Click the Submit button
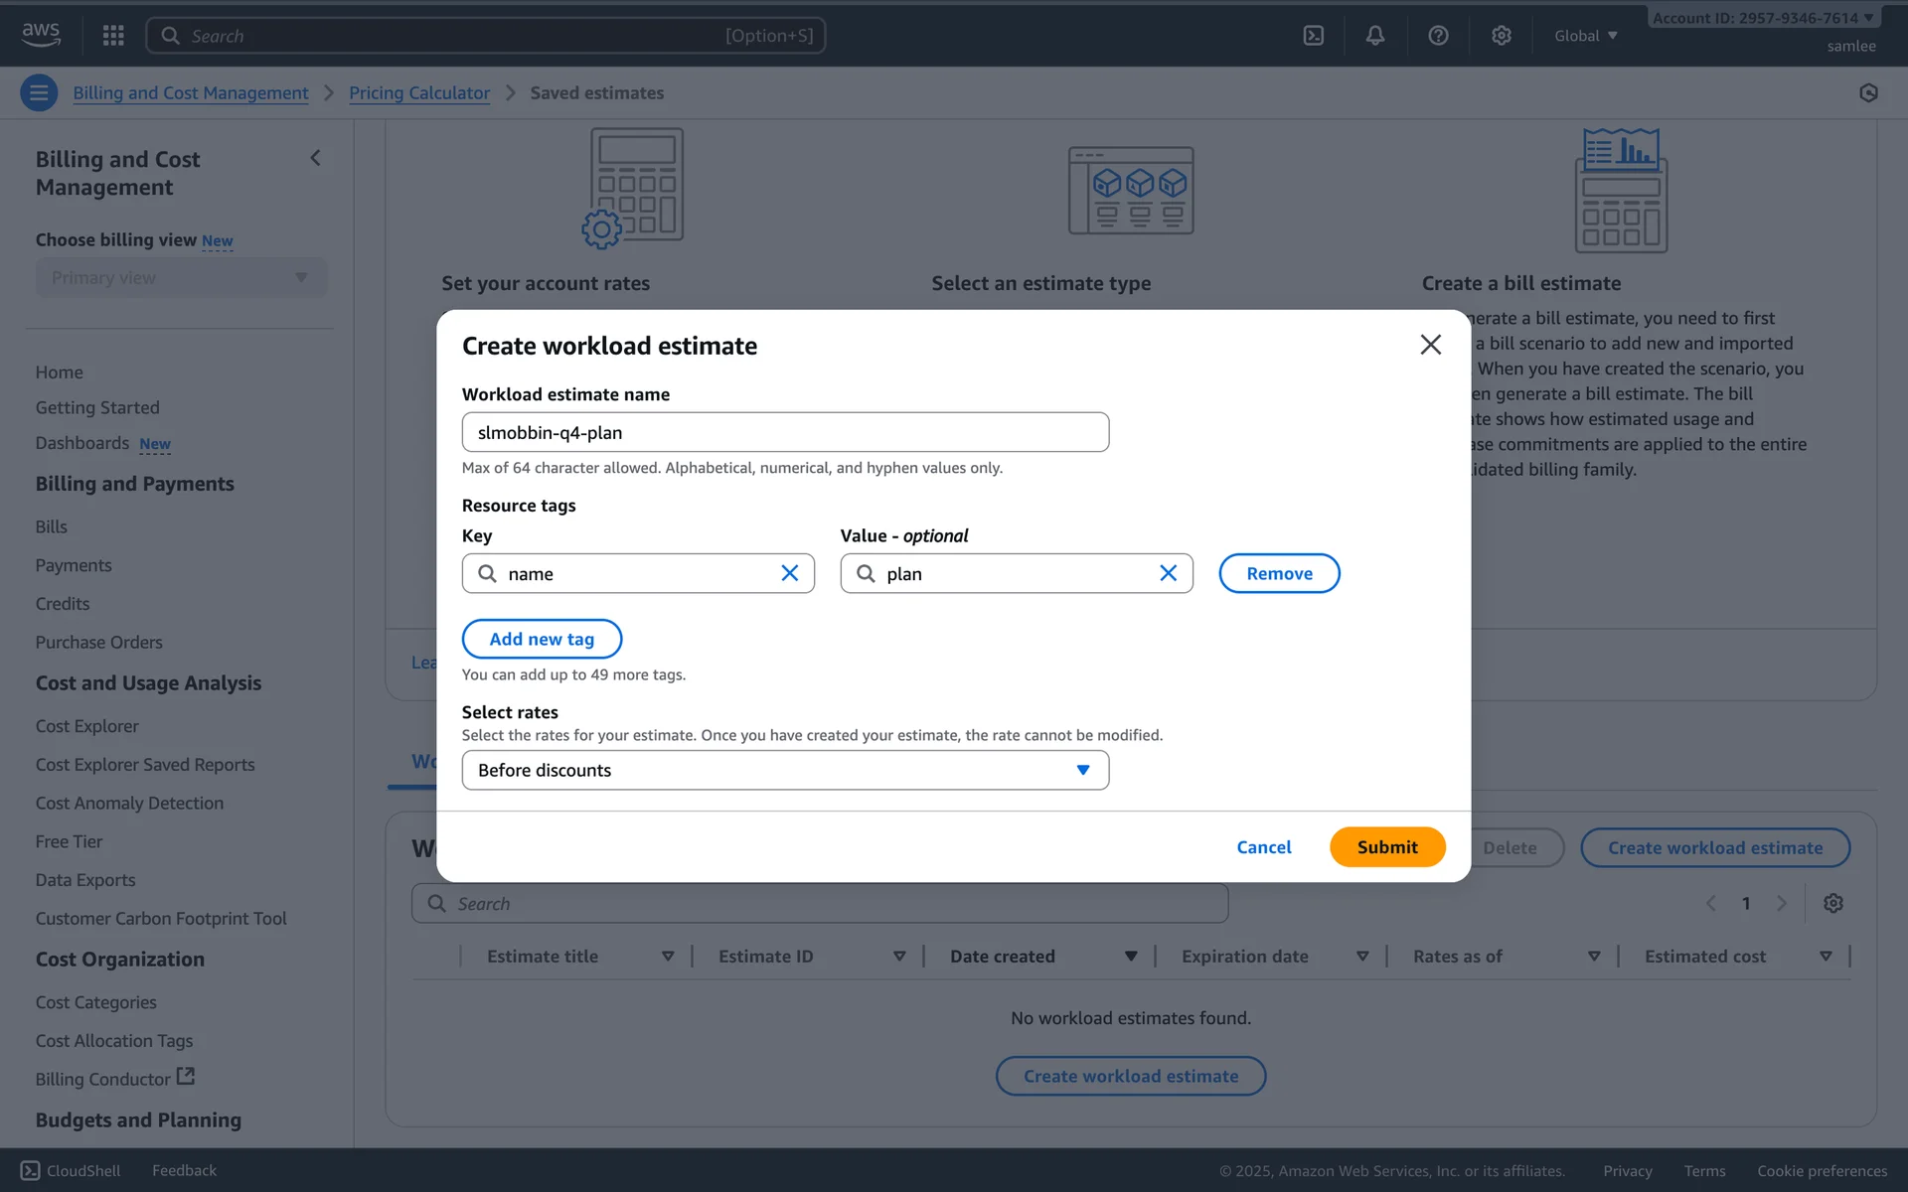This screenshot has width=1908, height=1192. tap(1386, 846)
